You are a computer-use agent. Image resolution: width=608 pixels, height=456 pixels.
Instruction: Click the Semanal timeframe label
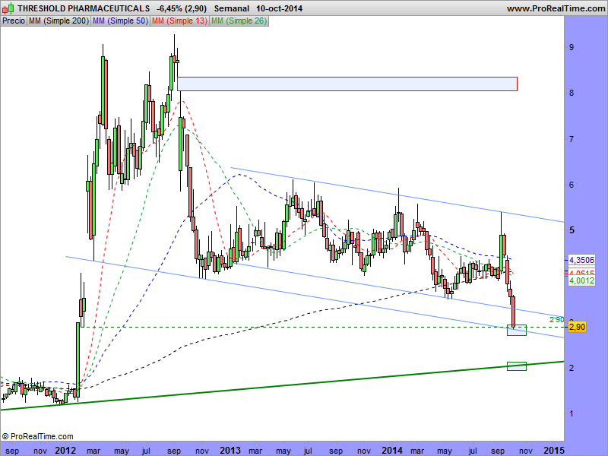232,8
